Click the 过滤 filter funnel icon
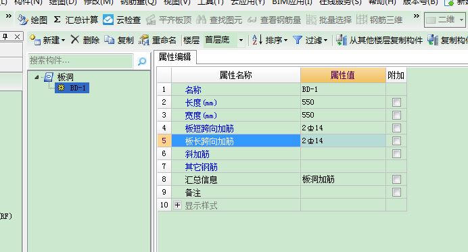 (298, 40)
